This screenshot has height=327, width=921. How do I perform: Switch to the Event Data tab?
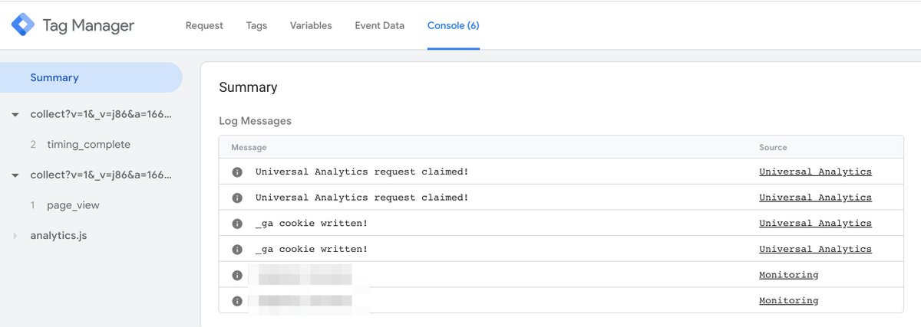[x=379, y=25]
